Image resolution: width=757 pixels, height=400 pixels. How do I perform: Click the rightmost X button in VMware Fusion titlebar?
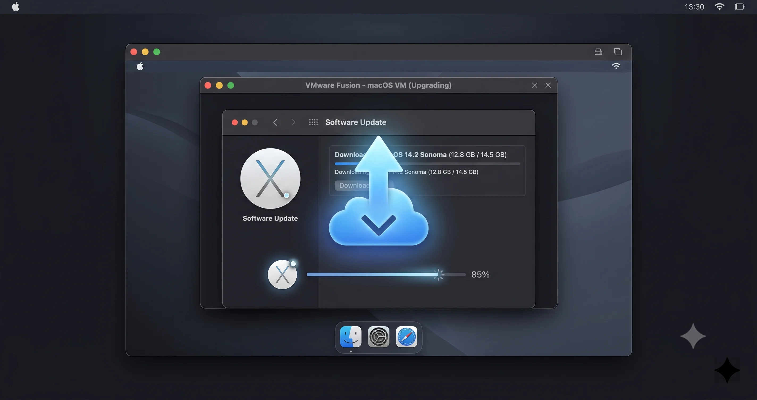pos(548,85)
